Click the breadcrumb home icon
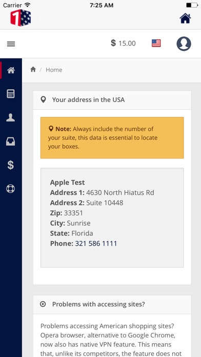 tap(33, 69)
